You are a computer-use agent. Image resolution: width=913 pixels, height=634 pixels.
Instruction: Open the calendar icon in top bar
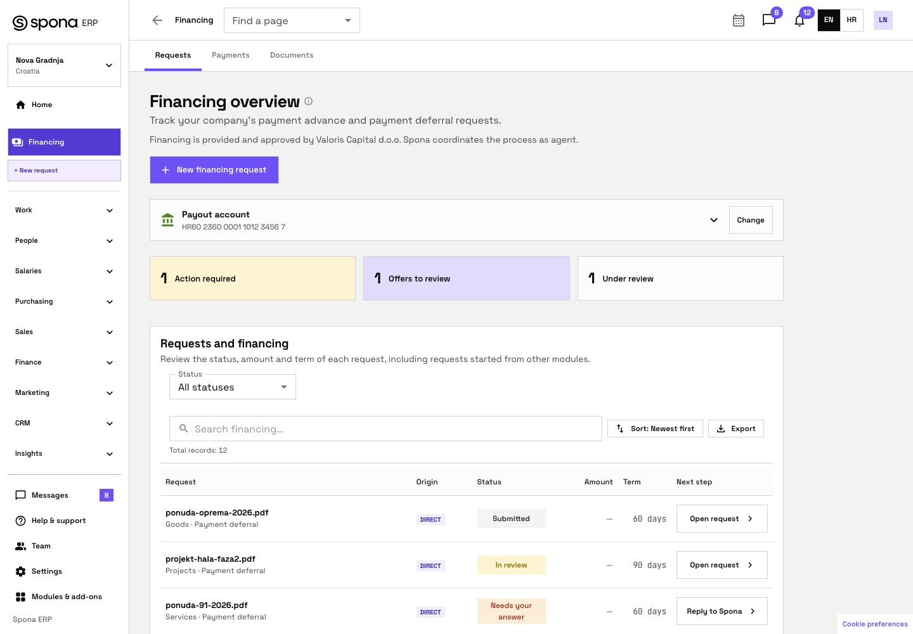coord(739,20)
